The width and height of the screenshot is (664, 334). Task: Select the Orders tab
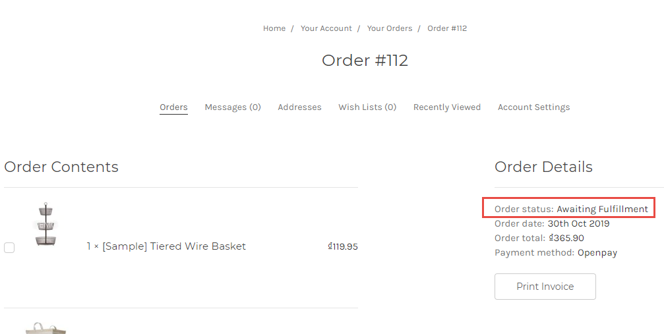point(173,107)
